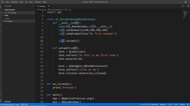Viewport: 190px width, 106px height.
Task: Change line ending via CRLF indicator
Action: (176, 105)
